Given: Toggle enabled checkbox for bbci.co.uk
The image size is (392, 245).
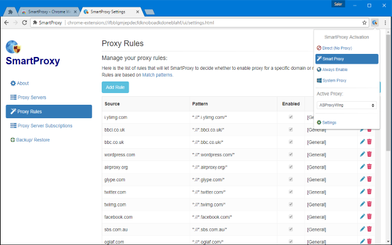Looking at the screenshot, I should click(x=291, y=129).
